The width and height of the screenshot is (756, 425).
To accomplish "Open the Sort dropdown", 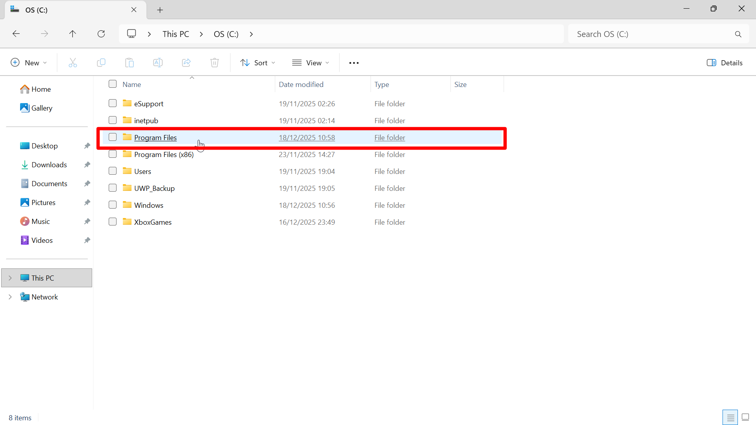I will [257, 63].
